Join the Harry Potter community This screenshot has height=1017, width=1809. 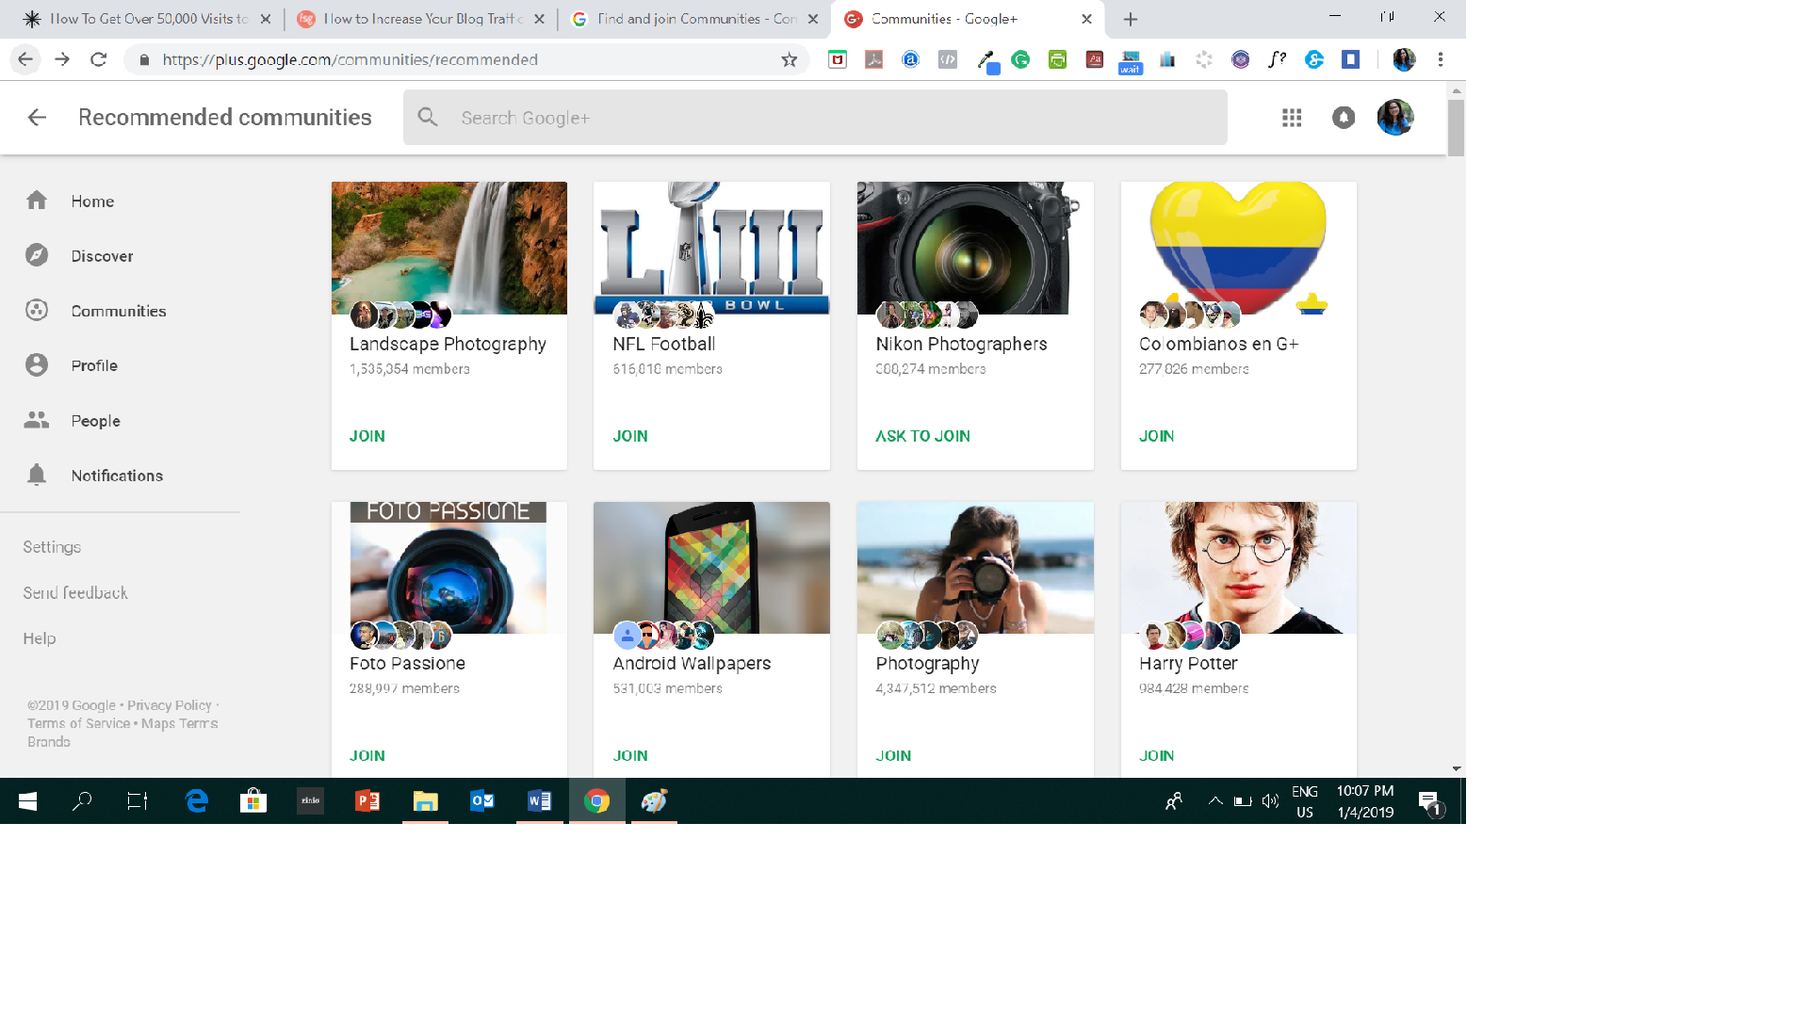click(1156, 756)
